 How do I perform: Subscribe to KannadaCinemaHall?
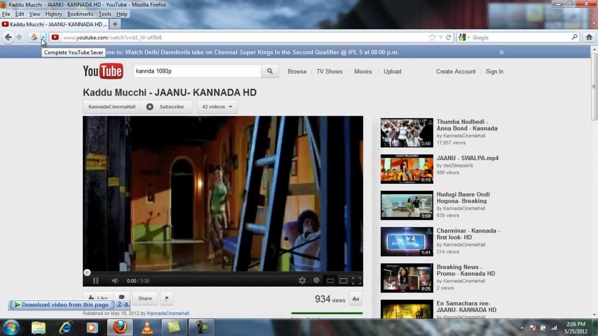point(167,107)
